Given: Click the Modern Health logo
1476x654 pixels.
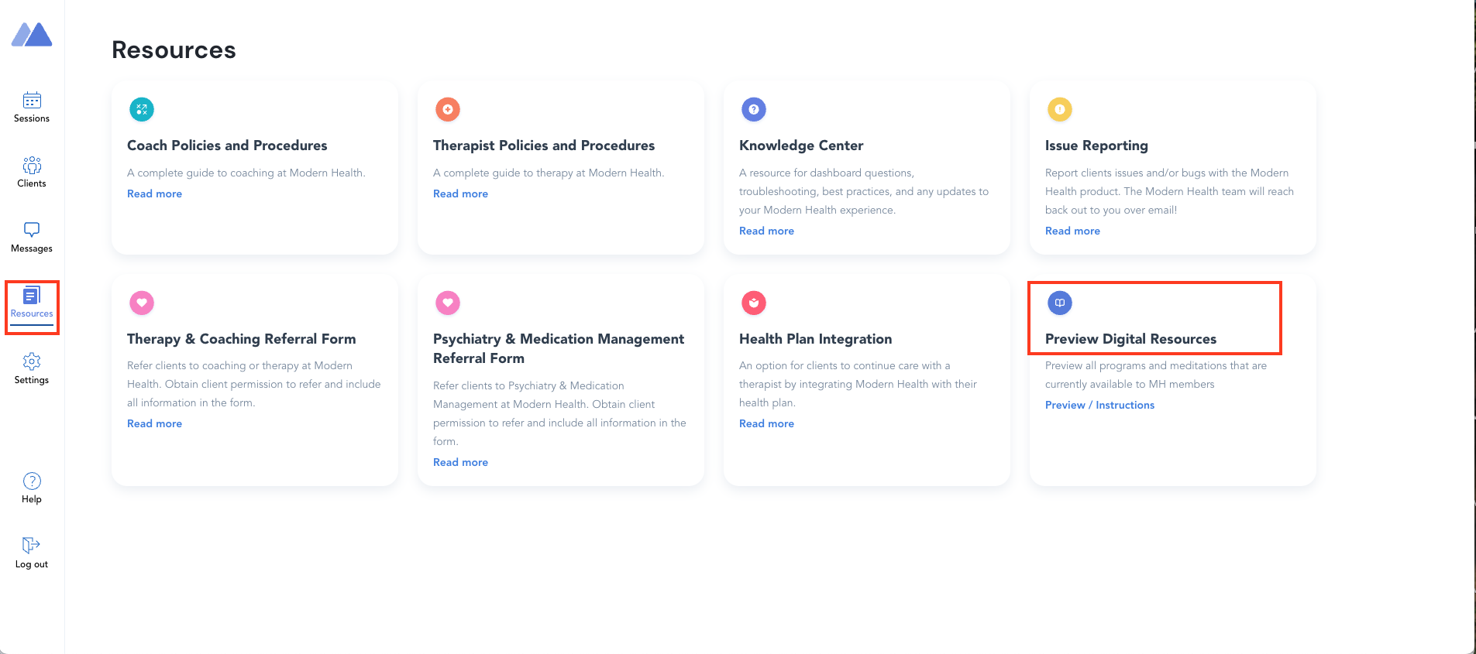Looking at the screenshot, I should coord(32,35).
